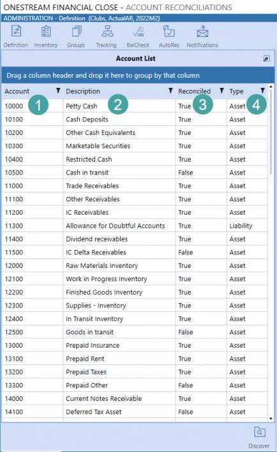
Task: Open the Reconciled column filter
Action: (x=221, y=91)
